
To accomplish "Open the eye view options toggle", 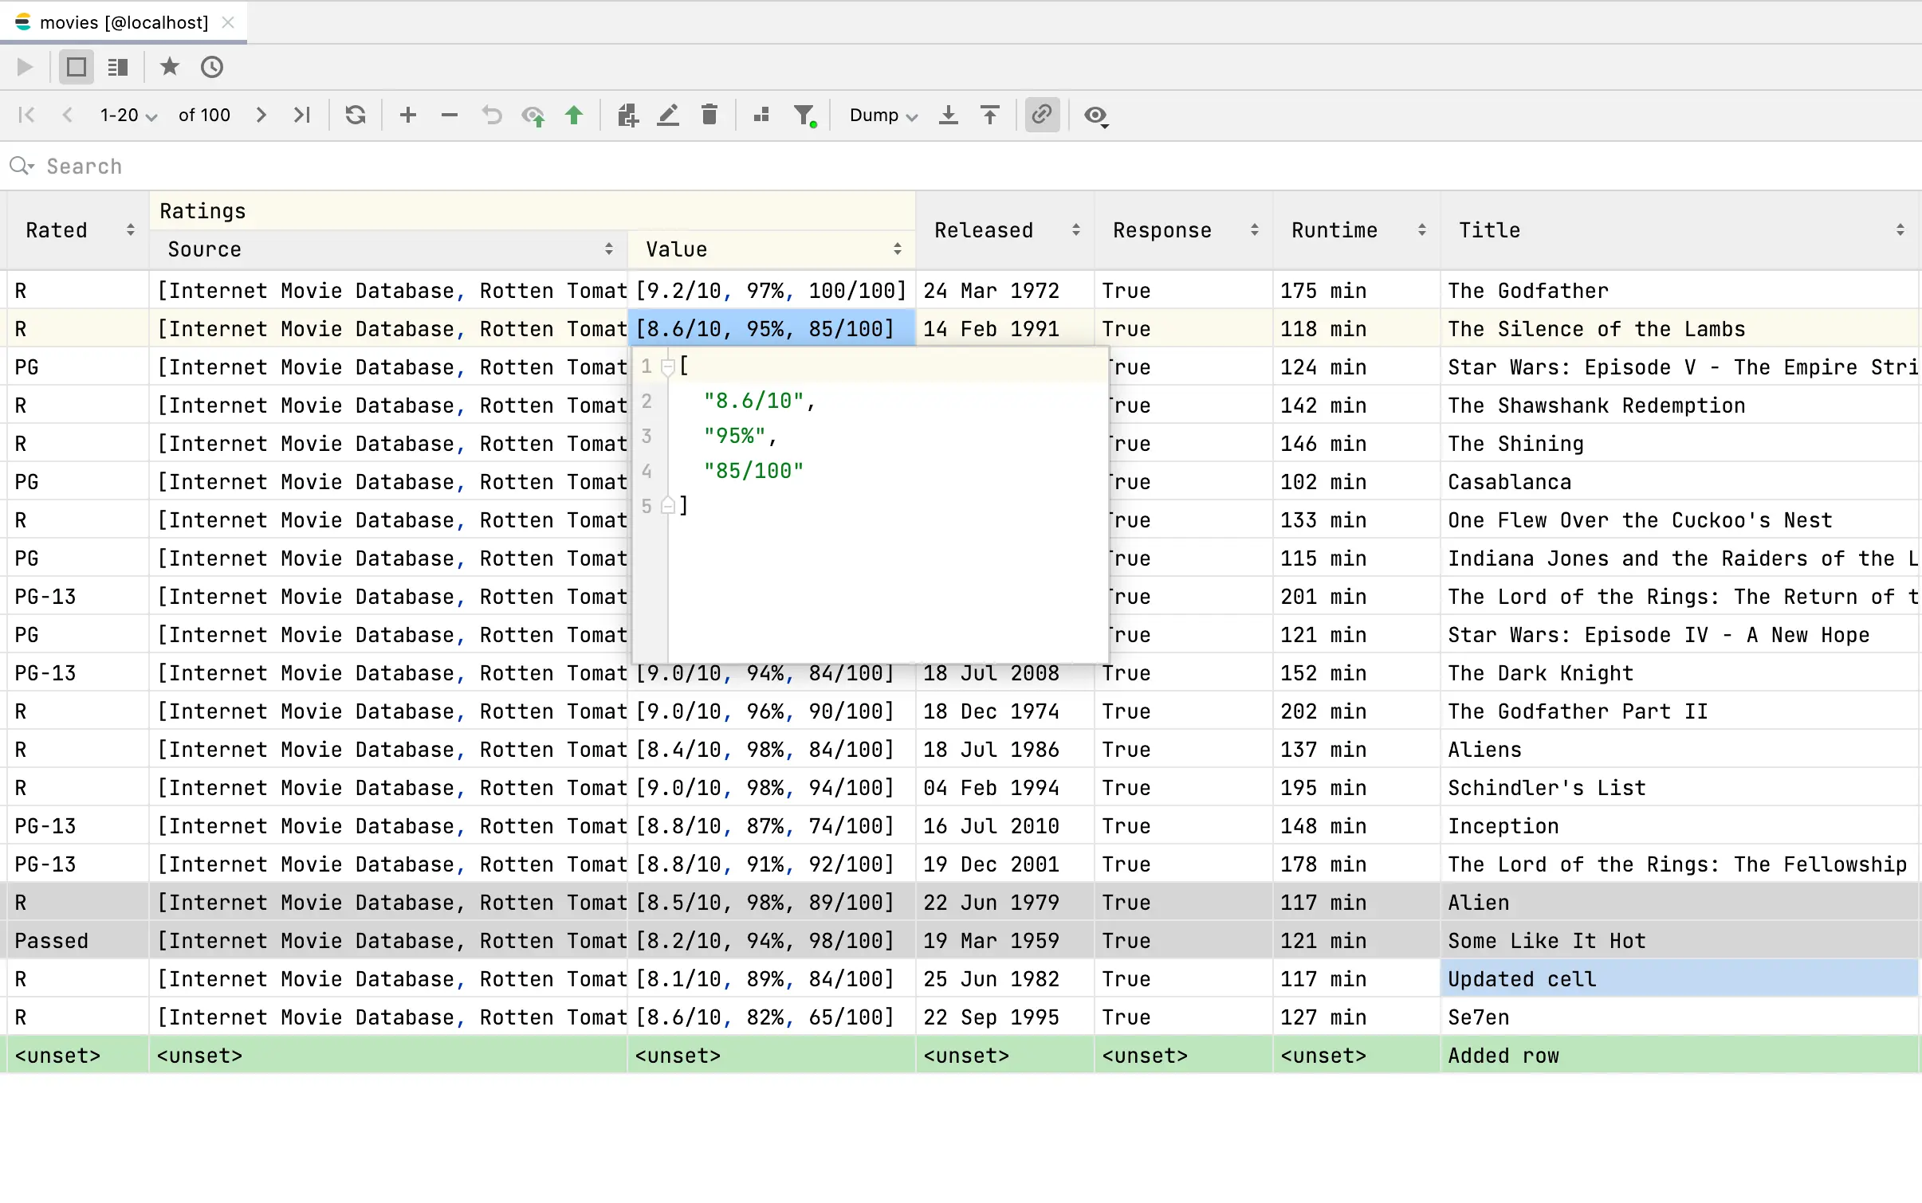I will (x=1096, y=116).
